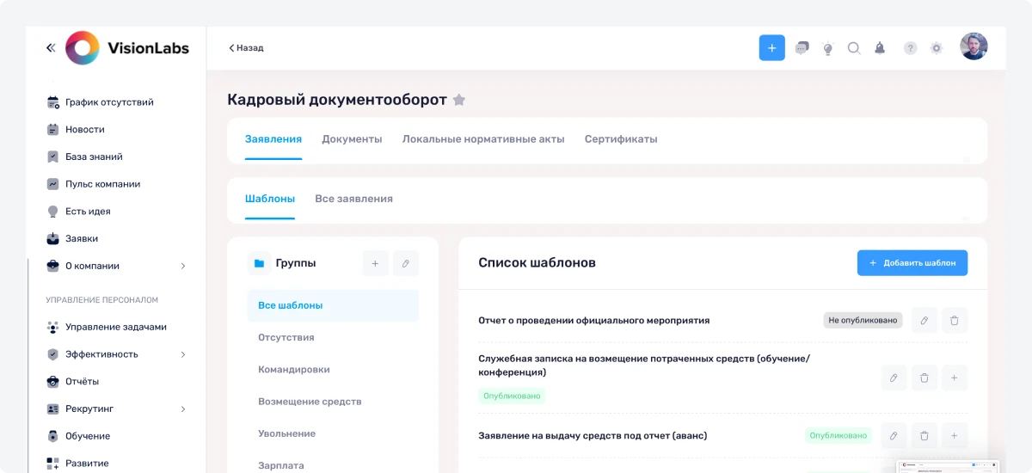The image size is (1032, 473).
Task: Click the blue plus create button
Action: pos(771,48)
